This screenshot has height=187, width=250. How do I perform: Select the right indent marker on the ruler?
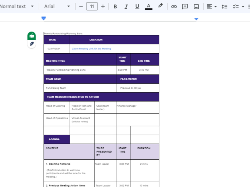(196, 19)
